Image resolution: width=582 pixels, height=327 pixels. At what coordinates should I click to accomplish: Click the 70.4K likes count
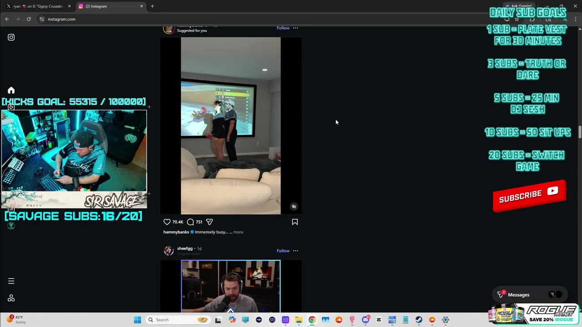coord(177,222)
